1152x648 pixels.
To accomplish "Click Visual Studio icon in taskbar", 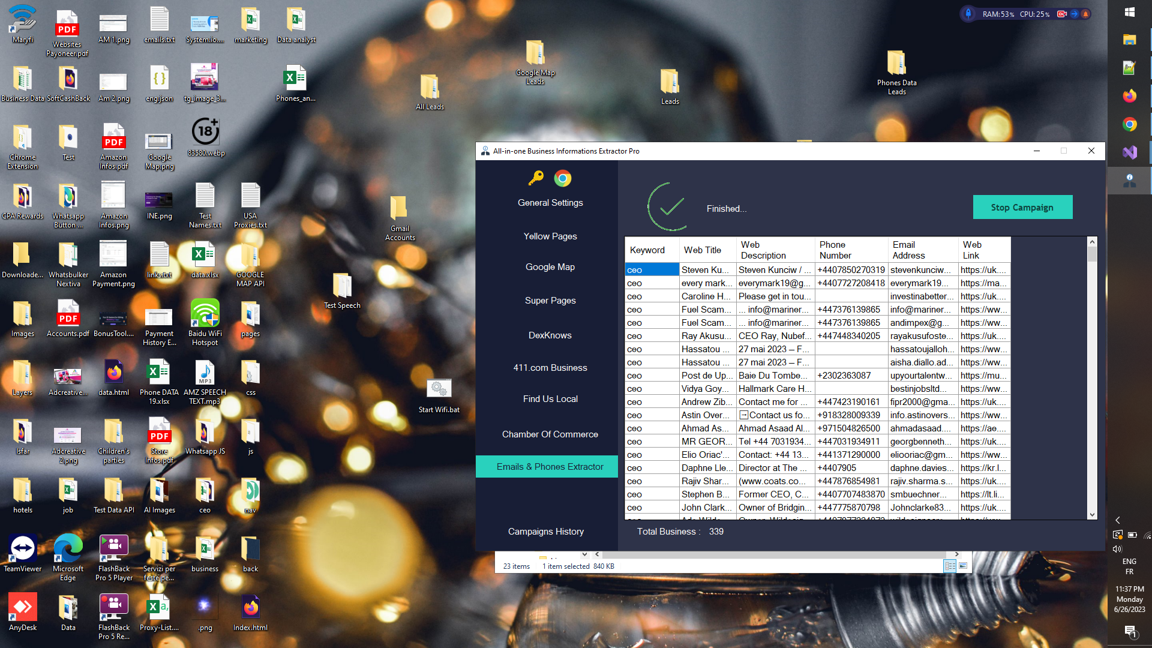I will click(1129, 152).
